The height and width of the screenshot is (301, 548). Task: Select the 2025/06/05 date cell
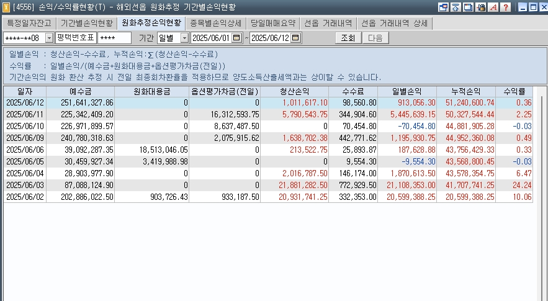click(25, 161)
